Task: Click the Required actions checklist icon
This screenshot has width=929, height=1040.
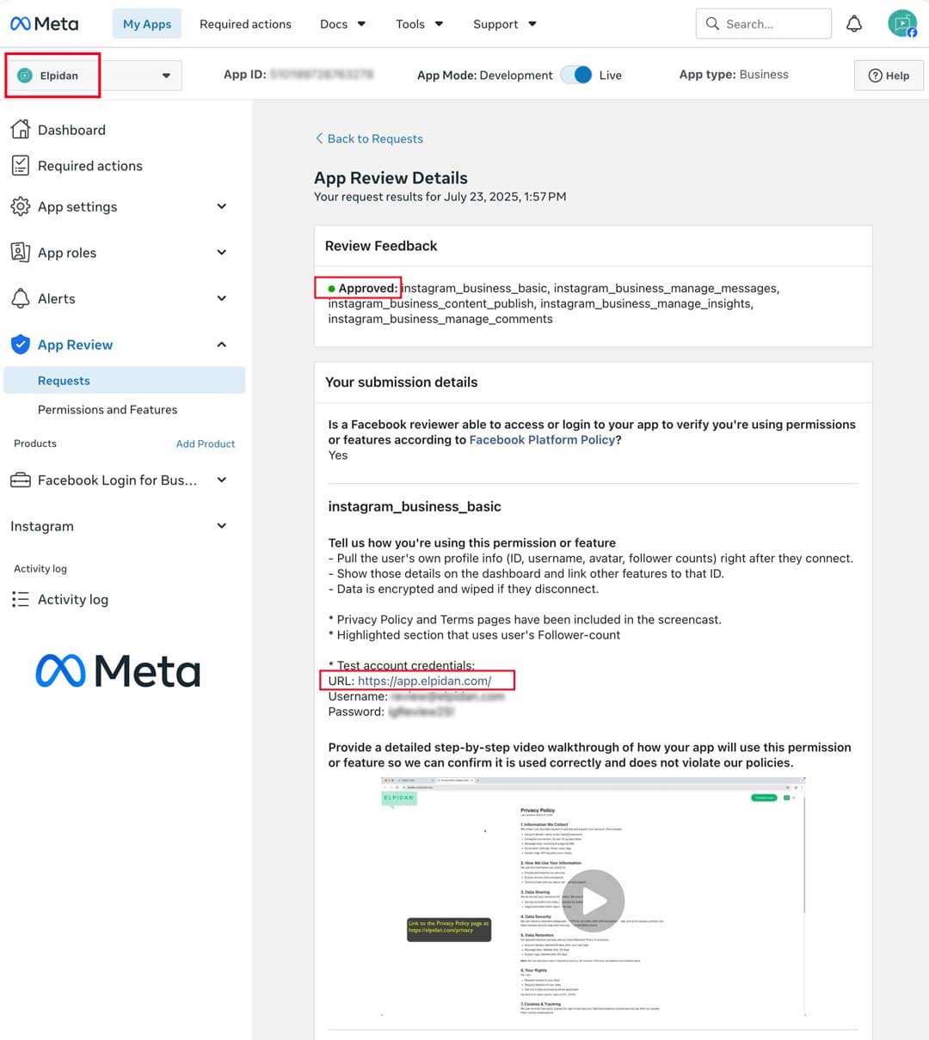Action: click(x=21, y=166)
